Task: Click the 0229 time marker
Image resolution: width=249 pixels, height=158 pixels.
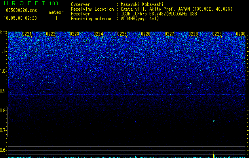Action: (x=217, y=34)
